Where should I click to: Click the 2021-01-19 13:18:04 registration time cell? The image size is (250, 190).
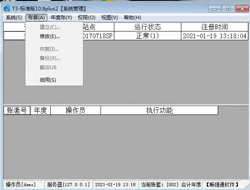click(x=214, y=36)
